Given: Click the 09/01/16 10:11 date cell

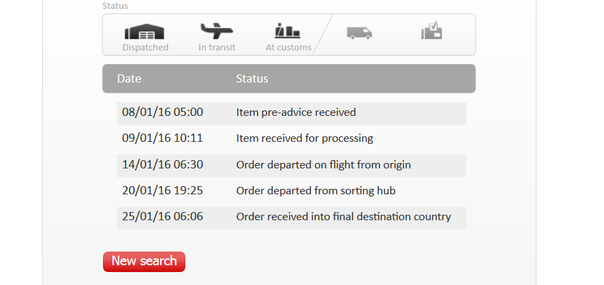Looking at the screenshot, I should (162, 138).
